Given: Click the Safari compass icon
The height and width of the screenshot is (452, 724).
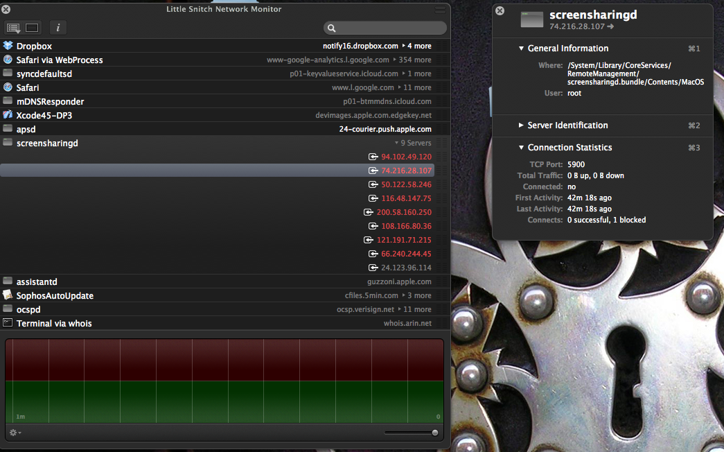Looking at the screenshot, I should point(8,87).
